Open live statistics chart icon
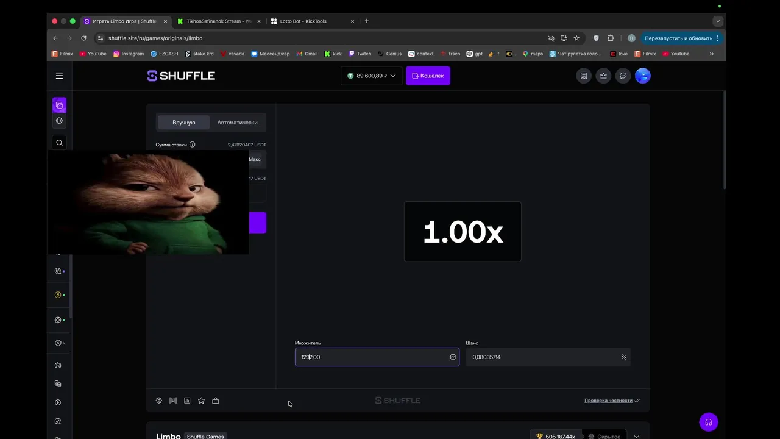This screenshot has height=439, width=780. pos(187,401)
